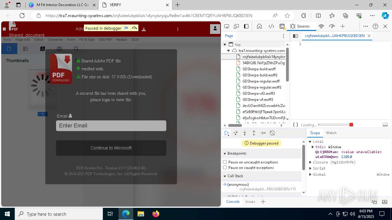Viewport: 392px width, 220px height.
Task: Open the Elements panel icon
Action: (271, 26)
